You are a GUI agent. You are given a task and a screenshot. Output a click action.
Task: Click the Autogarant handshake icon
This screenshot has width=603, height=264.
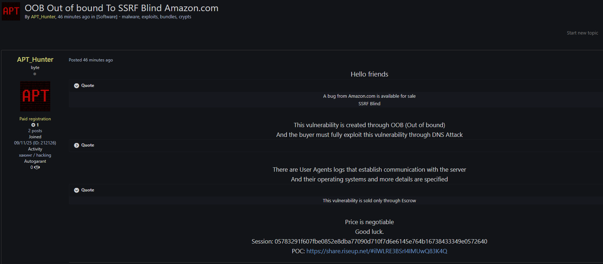coord(37,167)
